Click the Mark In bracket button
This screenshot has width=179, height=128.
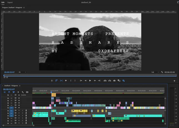[71, 81]
